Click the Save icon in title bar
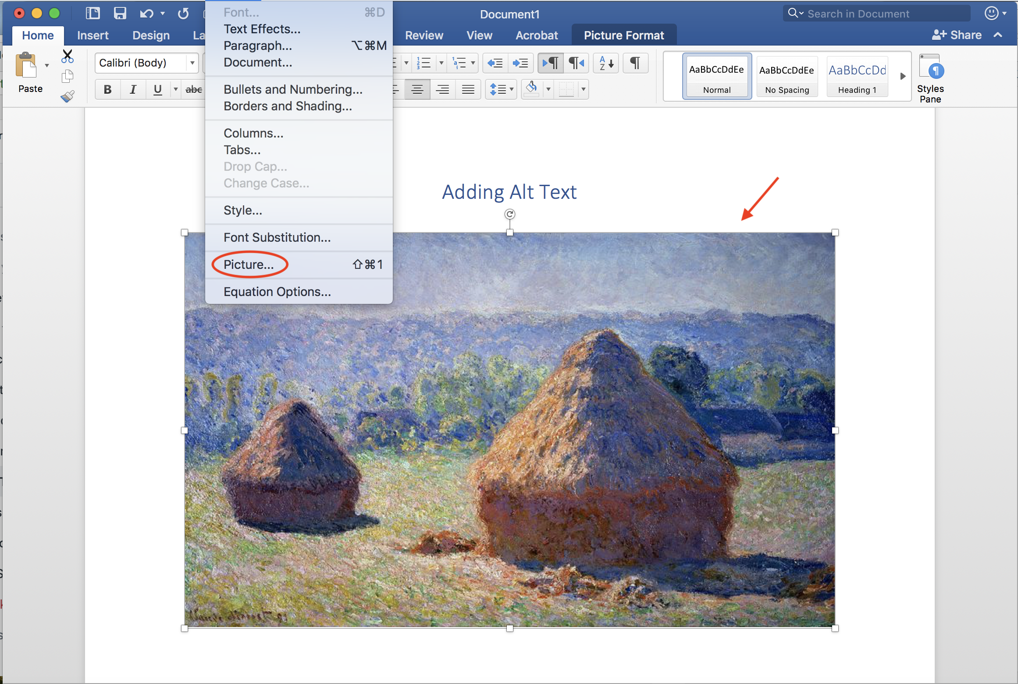This screenshot has width=1018, height=684. [x=120, y=13]
